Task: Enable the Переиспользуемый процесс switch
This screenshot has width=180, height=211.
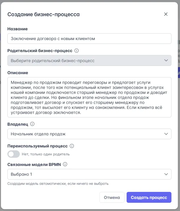Action: point(14,154)
